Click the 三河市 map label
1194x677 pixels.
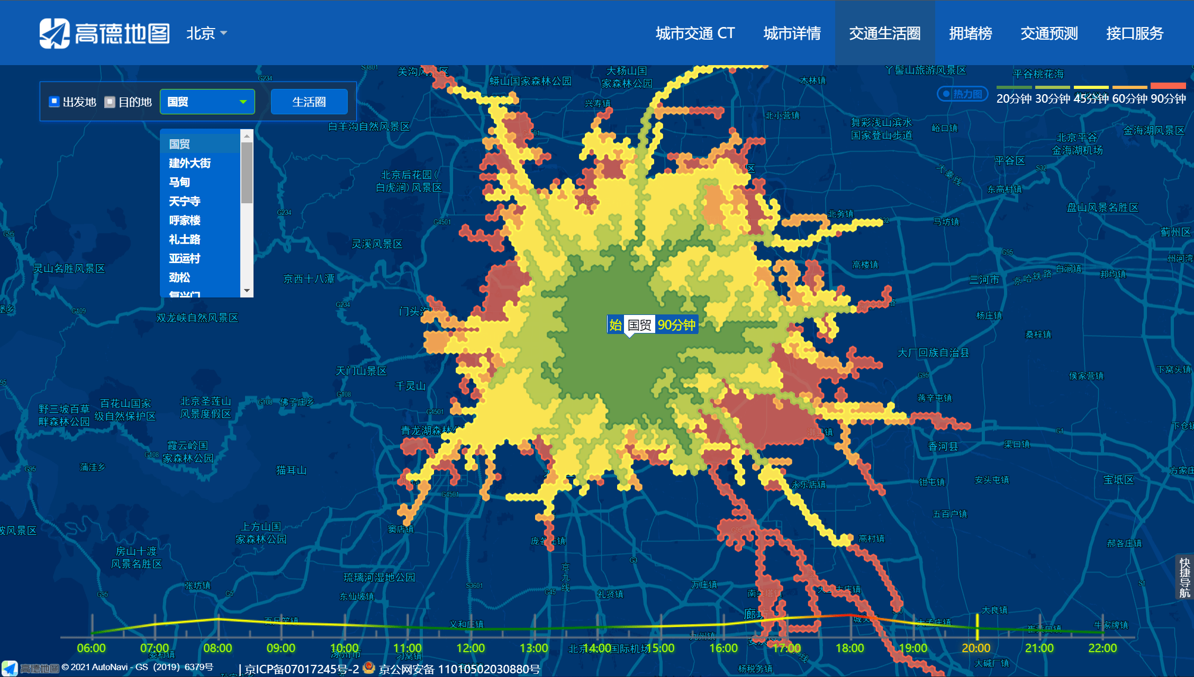click(x=984, y=279)
